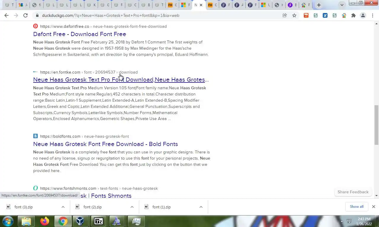Go back with the browser back arrow
This screenshot has height=227, width=379.
7,15
